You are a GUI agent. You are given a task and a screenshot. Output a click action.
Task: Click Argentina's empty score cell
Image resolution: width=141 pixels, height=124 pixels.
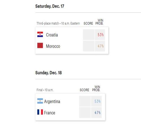coord(85,101)
